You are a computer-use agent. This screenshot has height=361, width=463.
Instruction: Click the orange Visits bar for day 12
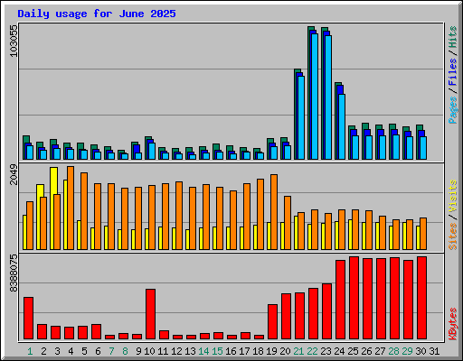pyautogui.click(x=179, y=216)
